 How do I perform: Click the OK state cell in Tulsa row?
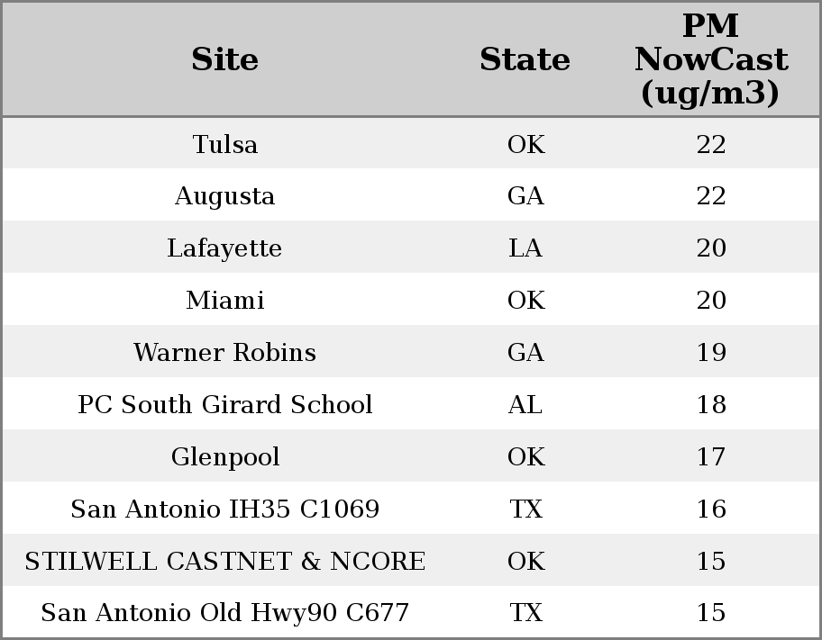click(525, 143)
